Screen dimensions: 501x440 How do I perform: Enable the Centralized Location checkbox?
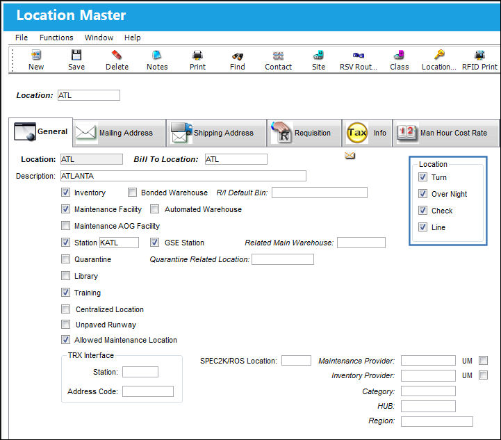point(65,309)
